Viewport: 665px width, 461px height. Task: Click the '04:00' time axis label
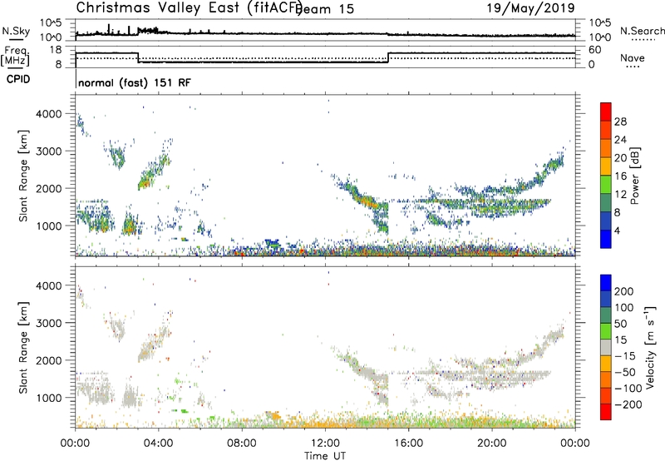[x=159, y=444]
